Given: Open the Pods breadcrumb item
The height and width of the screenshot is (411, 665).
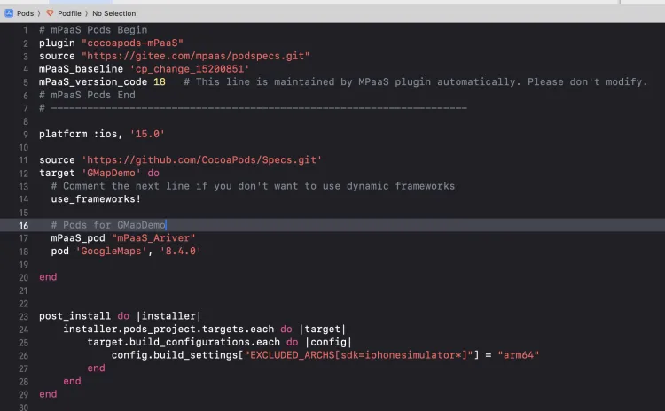Looking at the screenshot, I should click(x=25, y=13).
